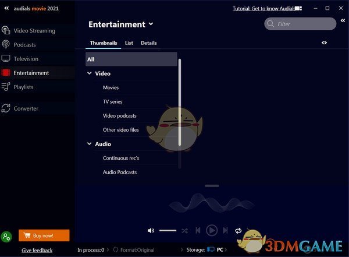Click the player panel drag handle
Viewport: 349px width, 257px height.
[x=212, y=185]
